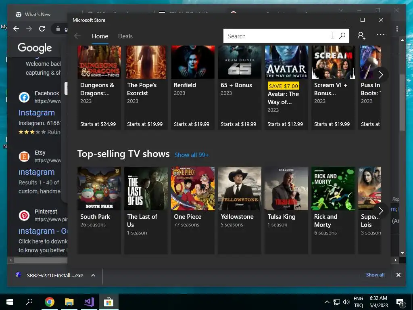The width and height of the screenshot is (413, 310).
Task: Open the Windows Start menu
Action: pyautogui.click(x=10, y=302)
